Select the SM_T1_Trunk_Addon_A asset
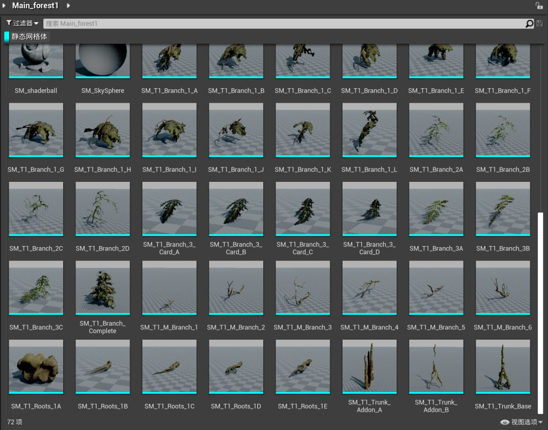 (x=369, y=367)
